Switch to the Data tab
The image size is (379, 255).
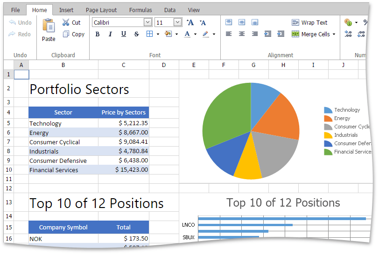[x=170, y=10]
